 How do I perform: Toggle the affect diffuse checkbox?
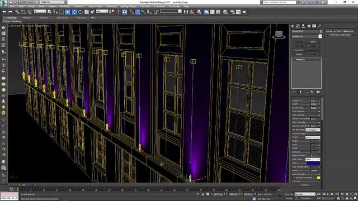coord(319,115)
